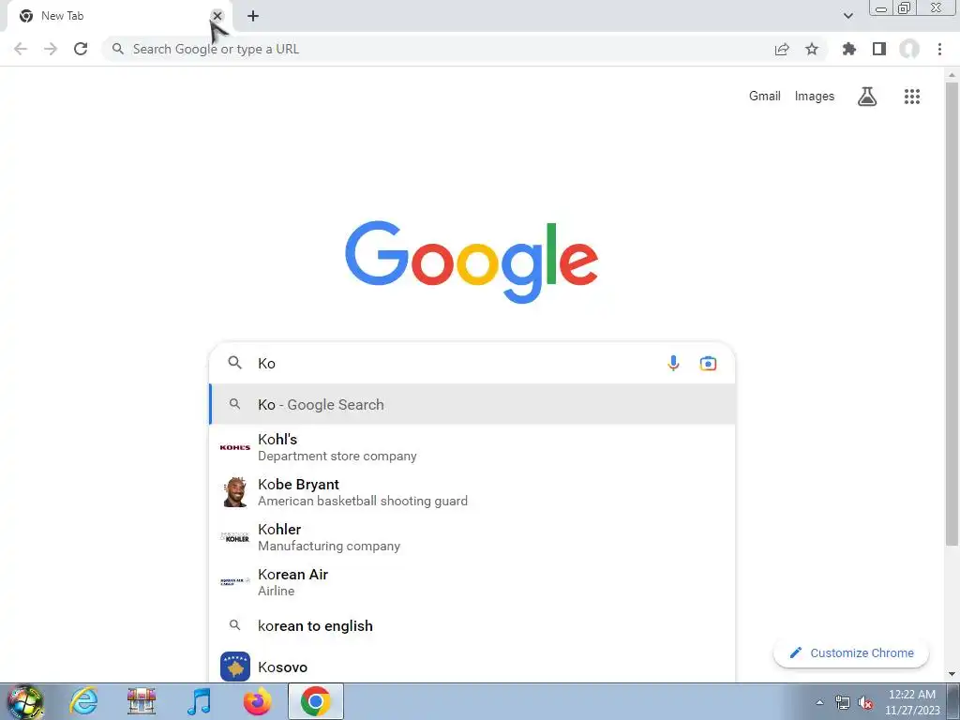
Task: Bookmark this tab with the star icon
Action: coord(812,49)
